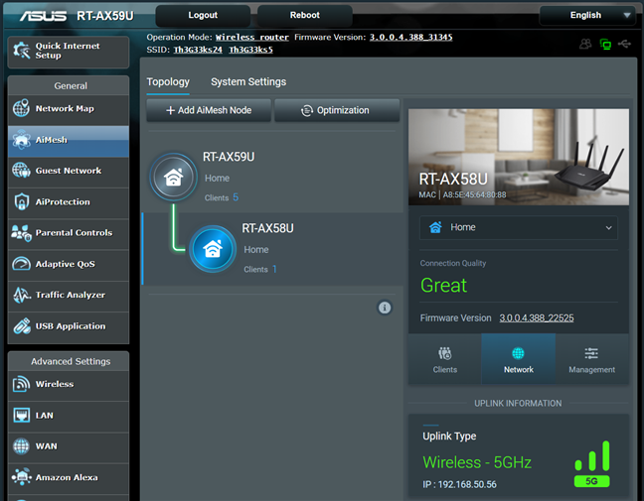The height and width of the screenshot is (501, 644).
Task: Click the Advanced Settings section header
Action: 69,361
